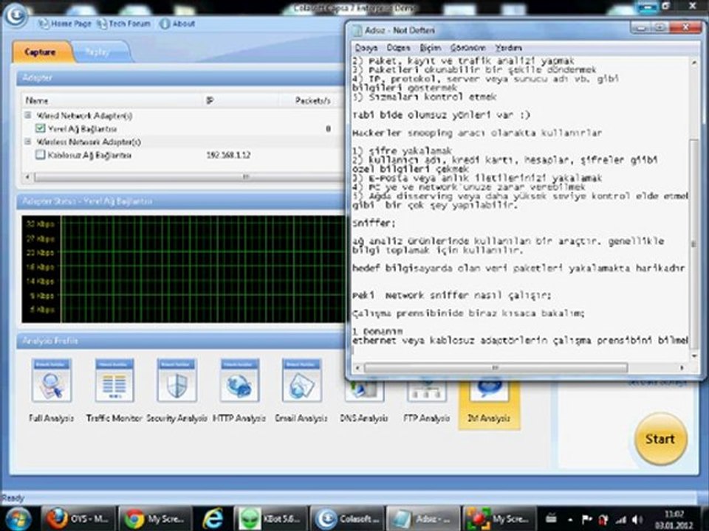Select the DNS Analysis profile icon
This screenshot has height=531, width=709.
click(x=364, y=392)
